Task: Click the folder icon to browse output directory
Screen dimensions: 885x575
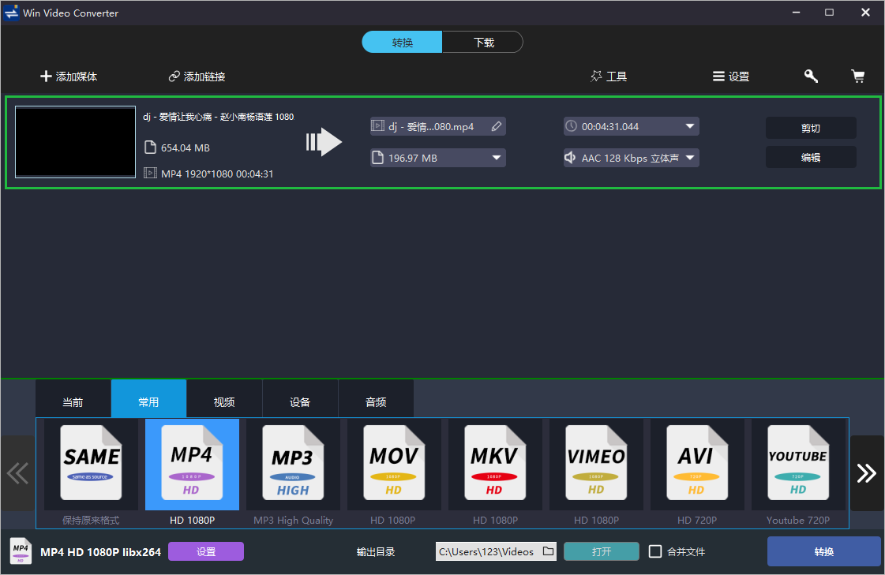Action: [549, 551]
